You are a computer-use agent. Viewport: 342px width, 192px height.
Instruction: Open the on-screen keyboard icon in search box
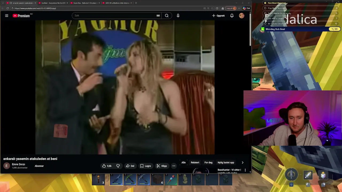158,16
